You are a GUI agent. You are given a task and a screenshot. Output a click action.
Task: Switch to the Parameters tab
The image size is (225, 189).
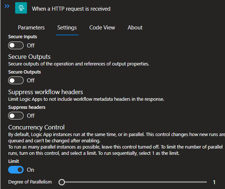click(x=31, y=28)
